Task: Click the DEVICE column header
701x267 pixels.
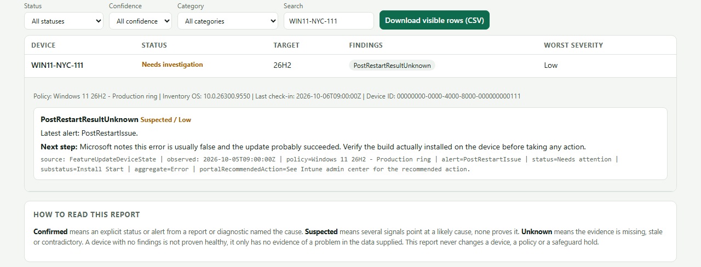Action: pyautogui.click(x=43, y=45)
